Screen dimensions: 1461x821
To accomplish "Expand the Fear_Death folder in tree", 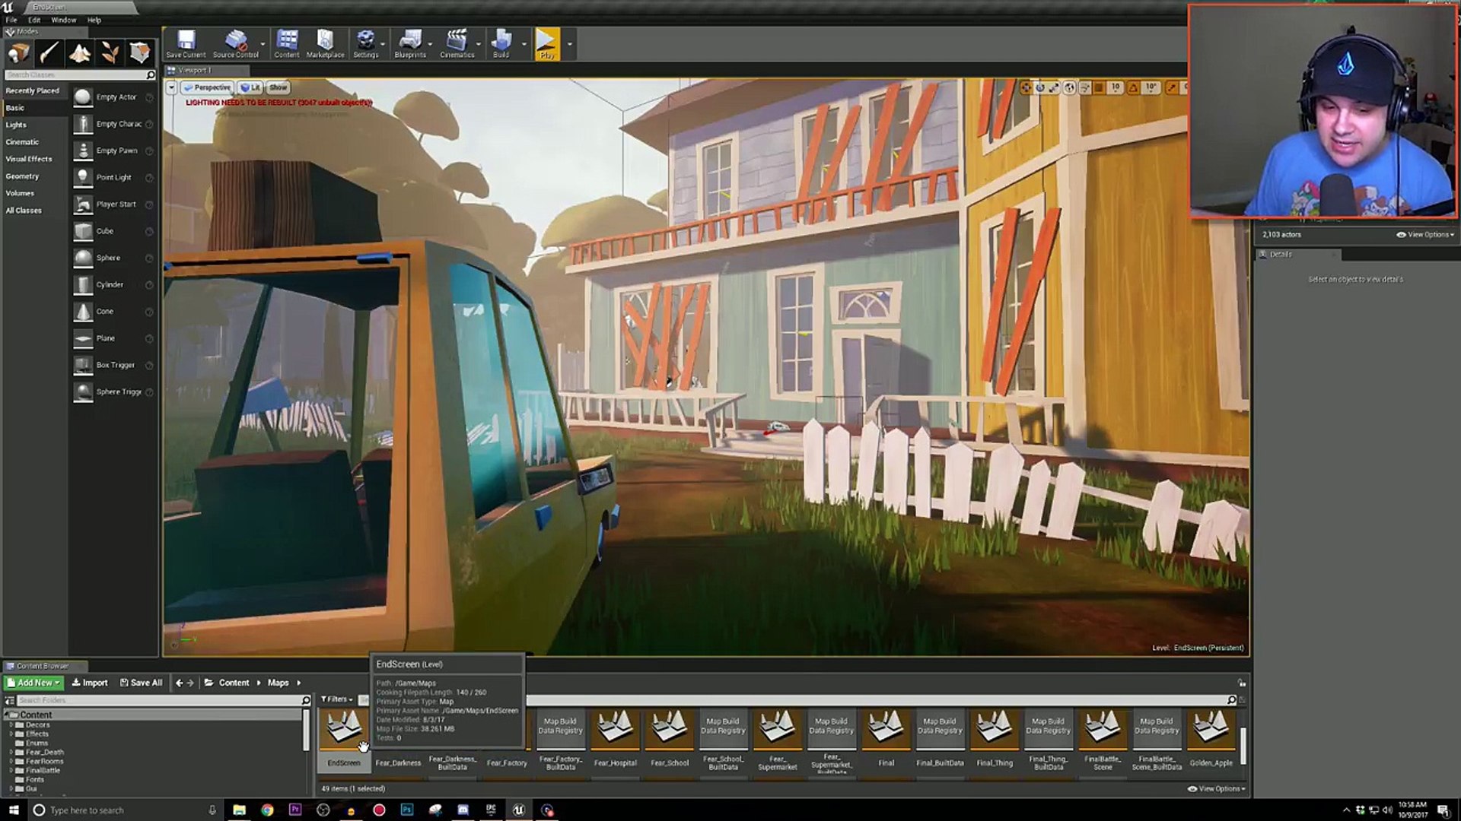I will 11,752.
